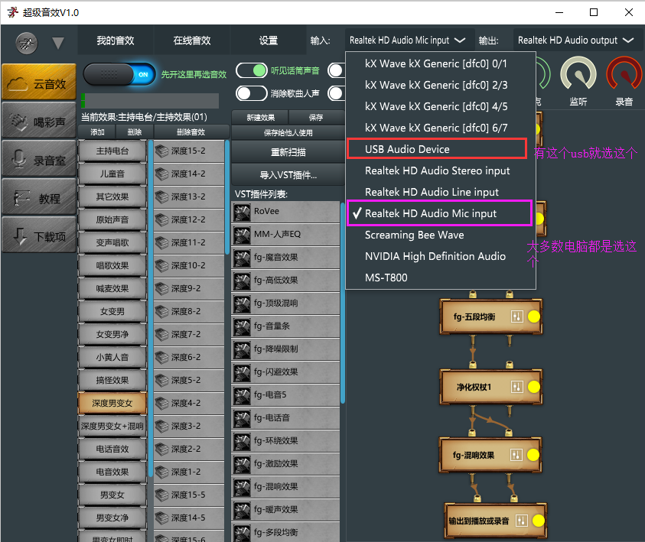The width and height of the screenshot is (645, 542).
Task: Enable the 消除歌曲人声 toggle
Action: 251,93
